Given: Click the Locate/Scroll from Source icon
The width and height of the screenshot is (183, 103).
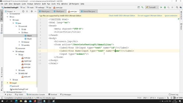Looking at the screenshot, I should pyautogui.click(x=23, y=11).
